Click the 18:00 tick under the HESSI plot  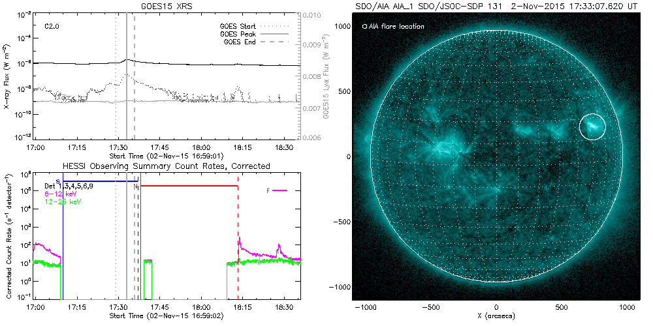tap(201, 308)
